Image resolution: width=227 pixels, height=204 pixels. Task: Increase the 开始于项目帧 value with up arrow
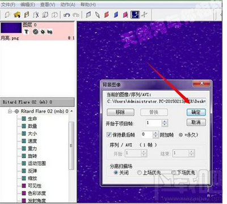point(165,121)
